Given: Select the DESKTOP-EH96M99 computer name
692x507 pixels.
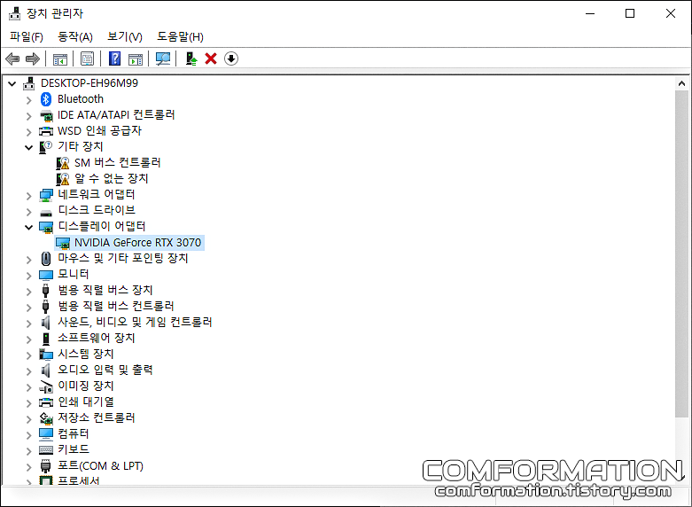Looking at the screenshot, I should [89, 83].
